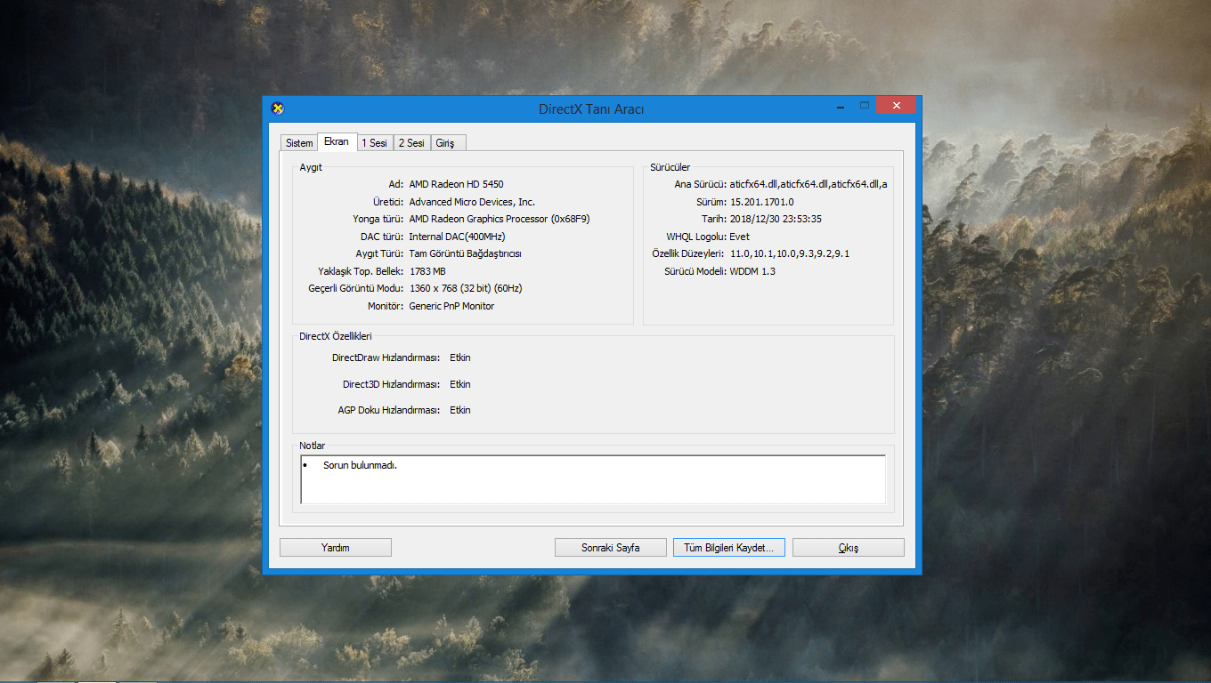Click 'Etkin' next to AGP Doku Hızlandırması
Image resolution: width=1211 pixels, height=683 pixels.
point(460,410)
